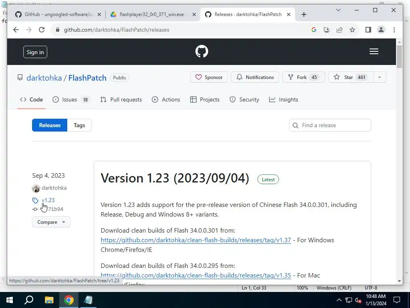The height and width of the screenshot is (308, 410).
Task: Click the Notifications button
Action: (255, 77)
